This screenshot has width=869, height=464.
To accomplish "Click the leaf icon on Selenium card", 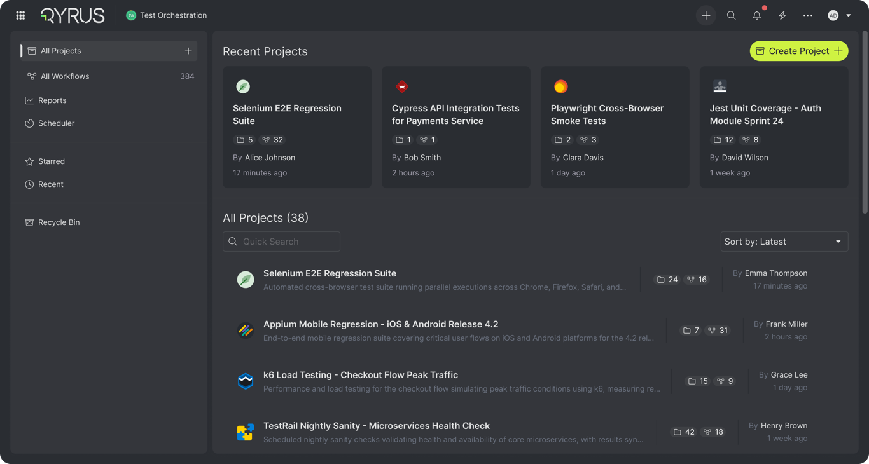I will pos(243,86).
